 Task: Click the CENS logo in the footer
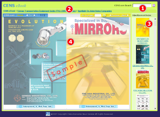pyautogui.click(x=48, y=114)
